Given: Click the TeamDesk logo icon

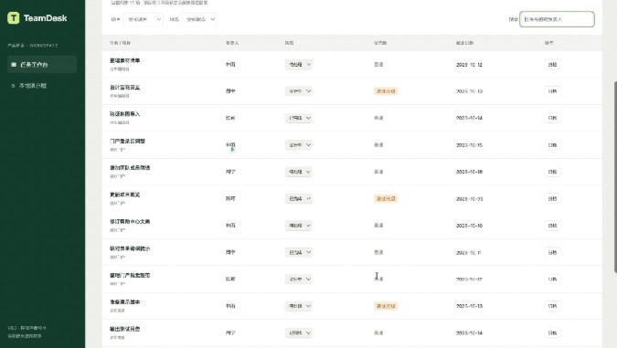Looking at the screenshot, I should point(14,18).
